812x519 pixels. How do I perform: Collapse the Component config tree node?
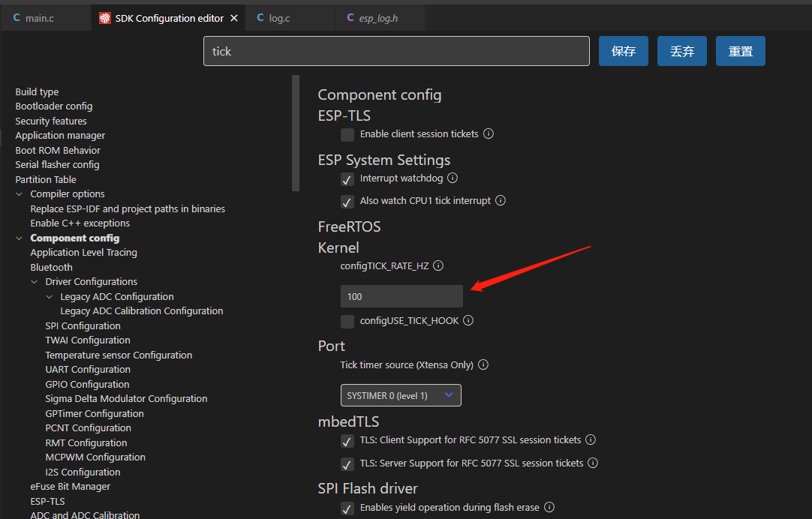[20, 238]
